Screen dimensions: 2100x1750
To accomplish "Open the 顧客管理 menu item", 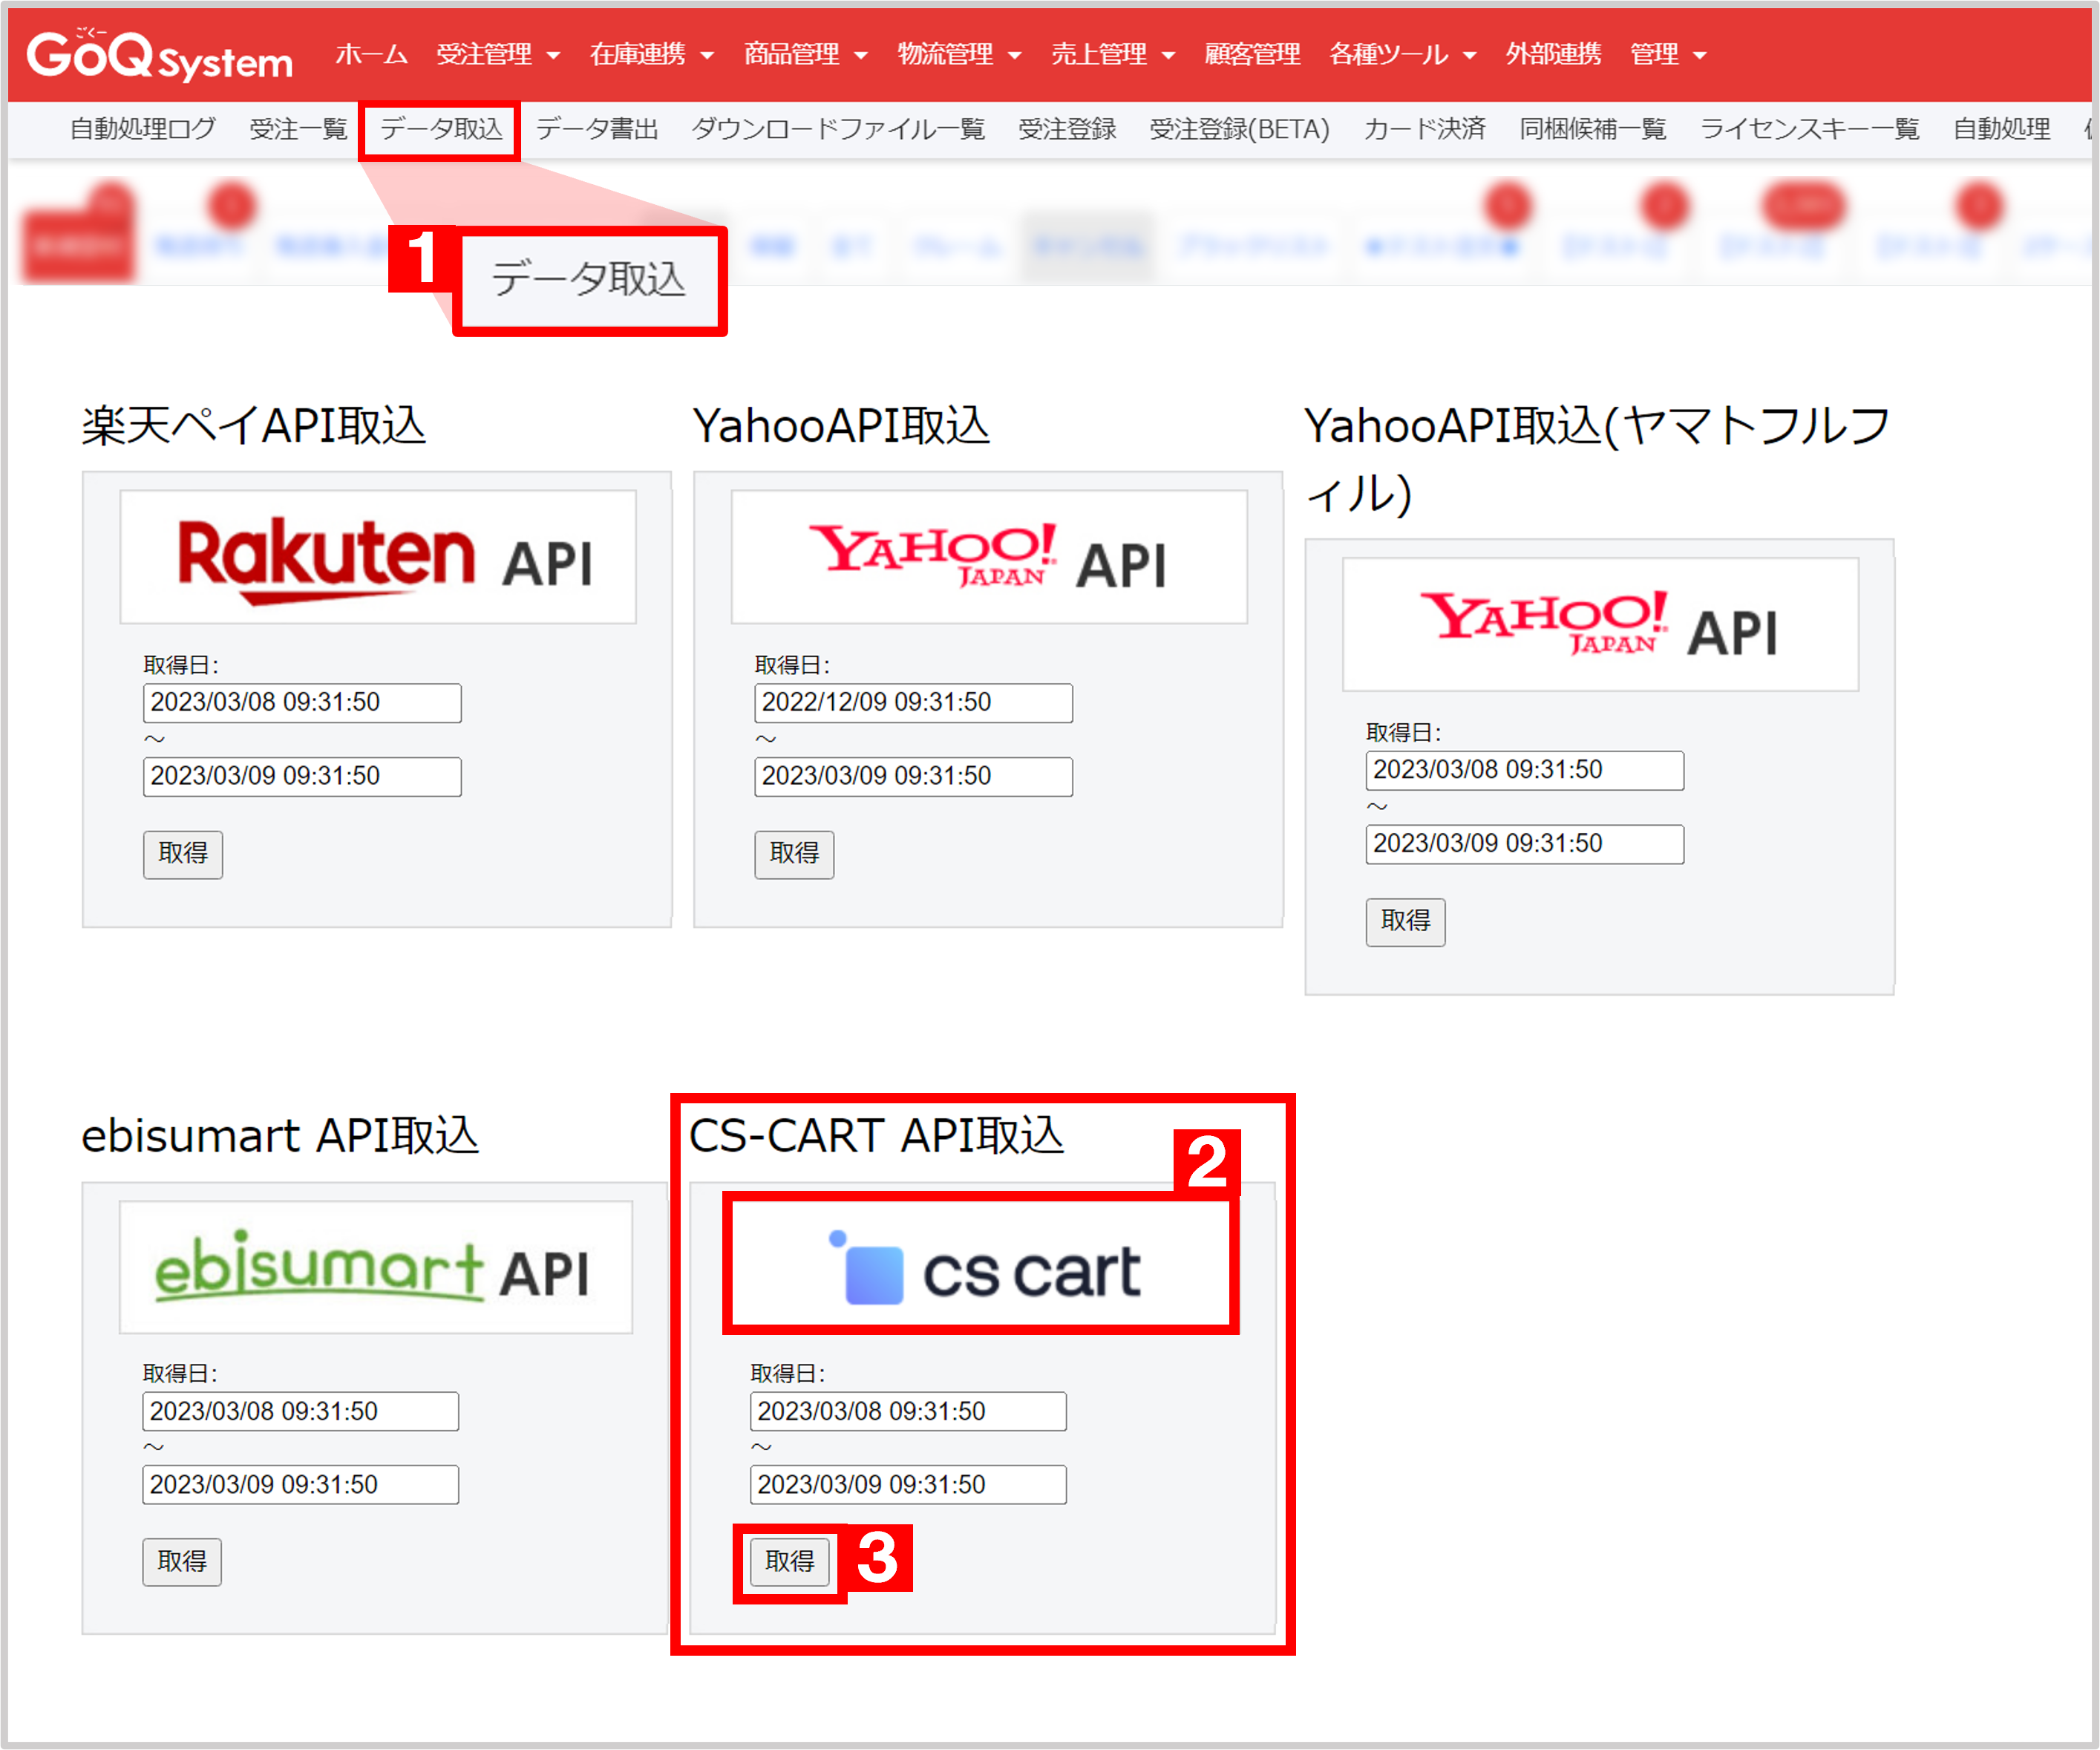I will click(x=1252, y=54).
